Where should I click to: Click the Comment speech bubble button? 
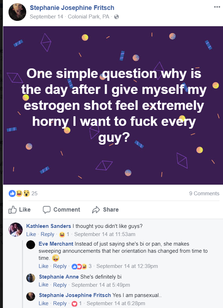point(61,209)
